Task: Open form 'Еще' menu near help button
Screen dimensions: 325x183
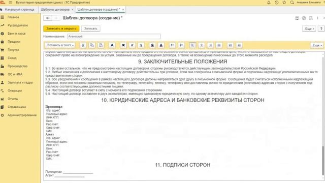Action: pos(309,28)
